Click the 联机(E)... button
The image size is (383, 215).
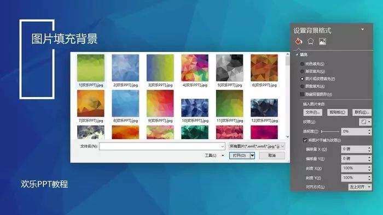click(x=362, y=112)
